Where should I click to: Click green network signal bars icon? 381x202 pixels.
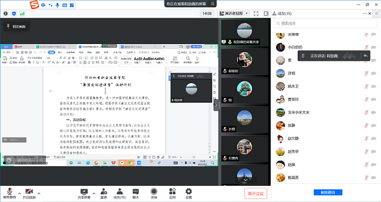[22, 14]
